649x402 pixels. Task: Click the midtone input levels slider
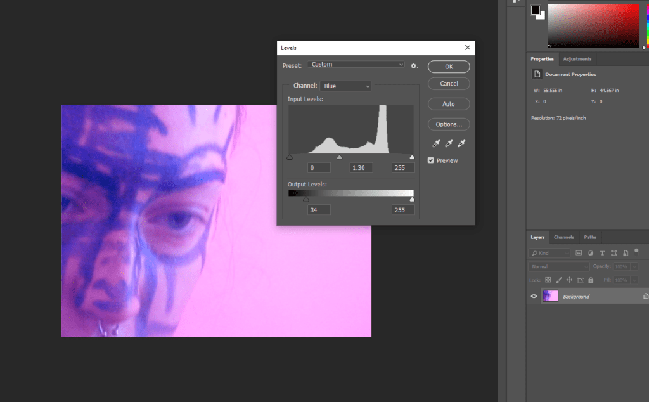click(339, 157)
